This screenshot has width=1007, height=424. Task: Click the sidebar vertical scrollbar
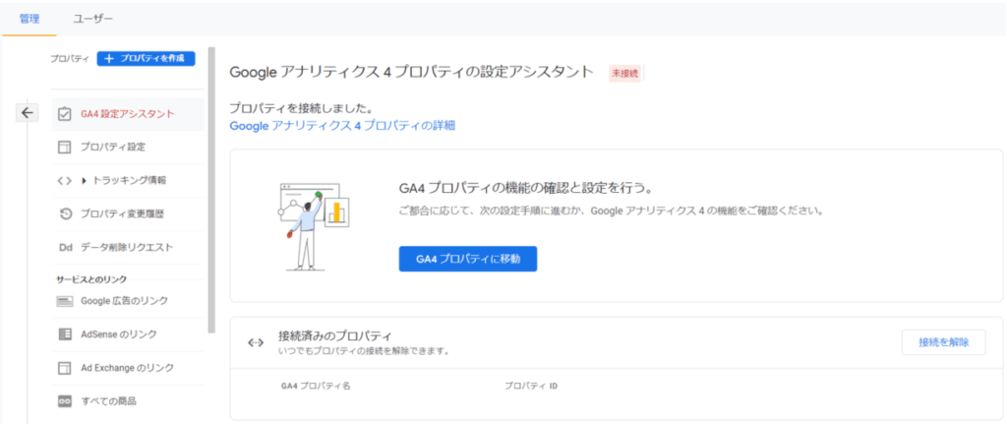coord(211,190)
